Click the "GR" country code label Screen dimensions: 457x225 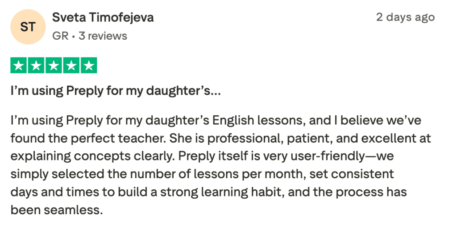tap(60, 36)
